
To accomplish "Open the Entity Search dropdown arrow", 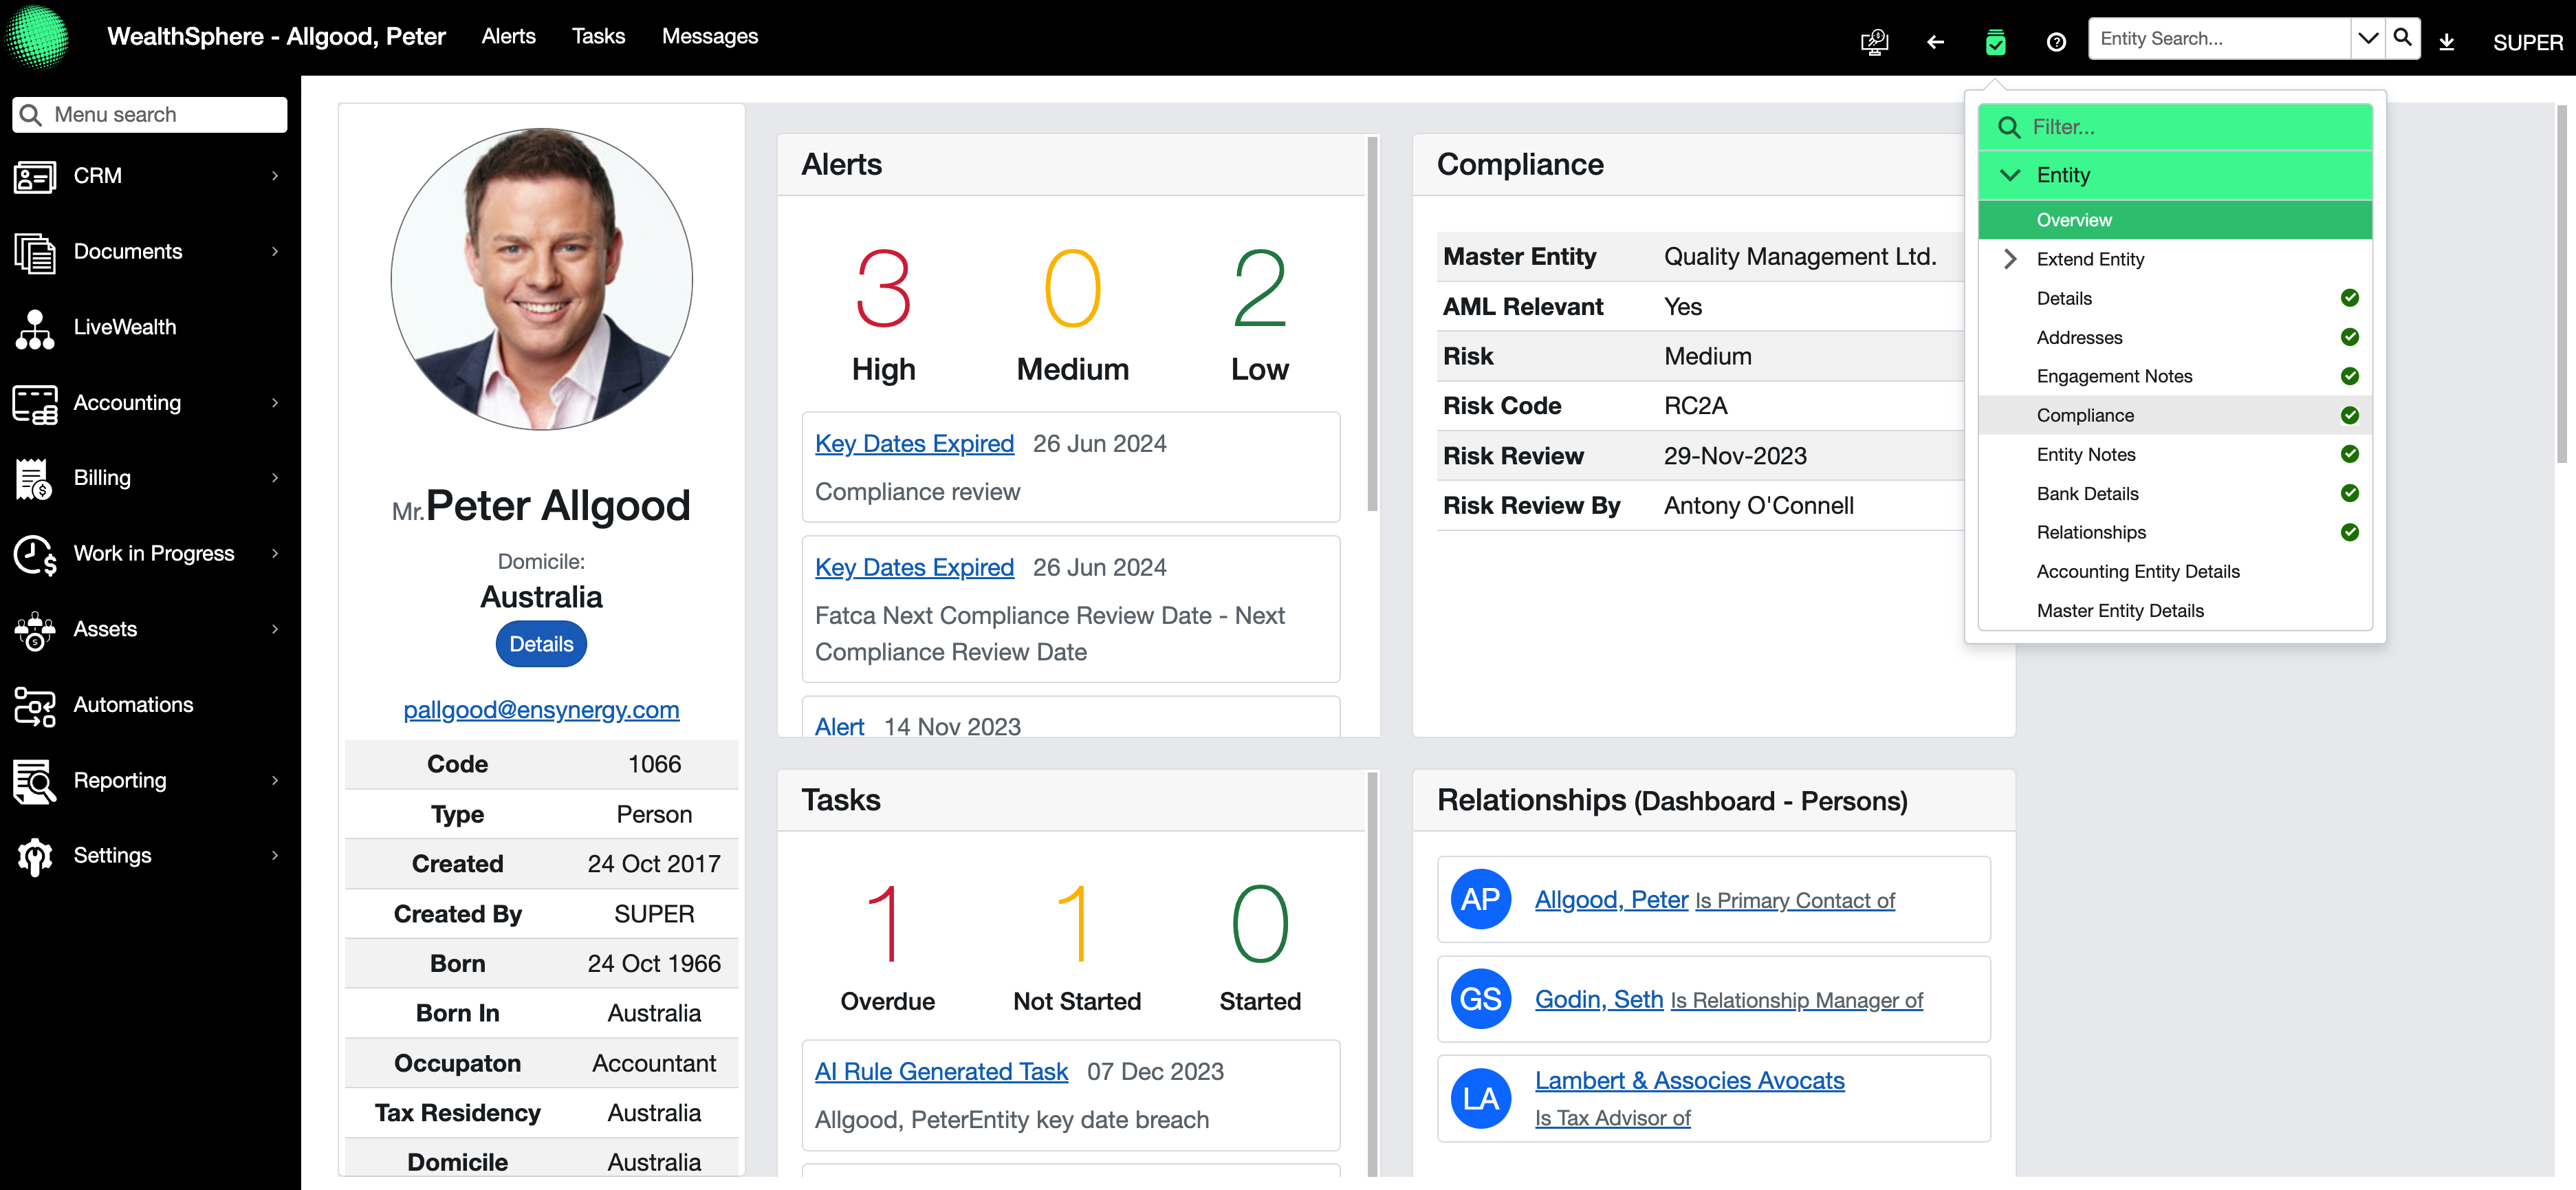I will (2367, 38).
